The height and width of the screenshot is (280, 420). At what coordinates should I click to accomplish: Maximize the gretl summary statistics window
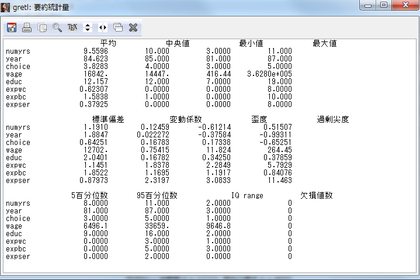[x=384, y=5]
